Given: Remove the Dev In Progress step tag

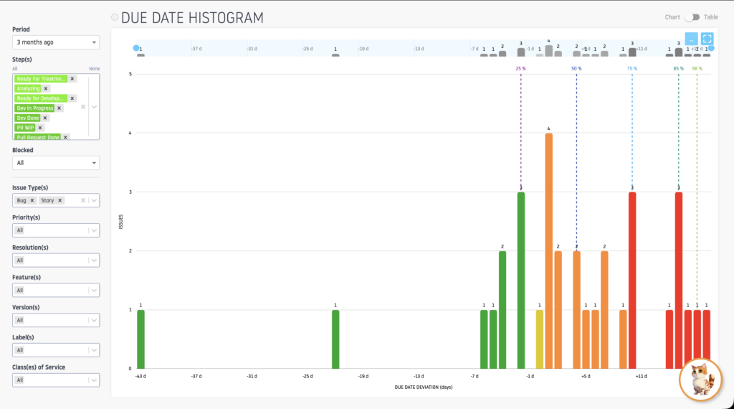Looking at the screenshot, I should tap(59, 108).
